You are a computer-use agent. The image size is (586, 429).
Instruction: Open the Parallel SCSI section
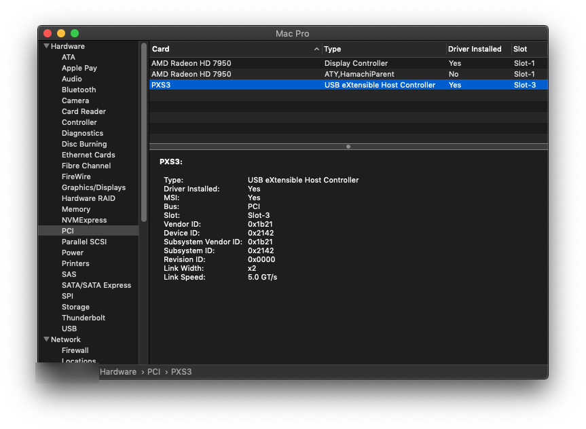pos(84,242)
